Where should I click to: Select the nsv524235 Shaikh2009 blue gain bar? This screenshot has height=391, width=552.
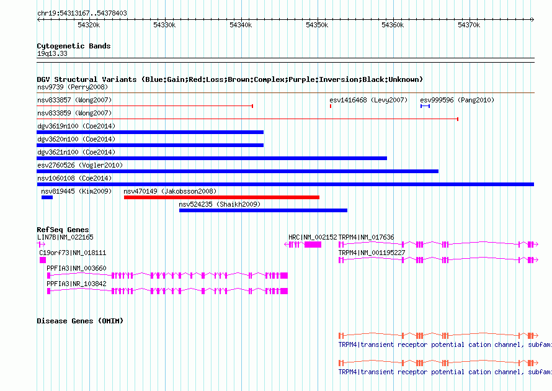pyautogui.click(x=263, y=210)
